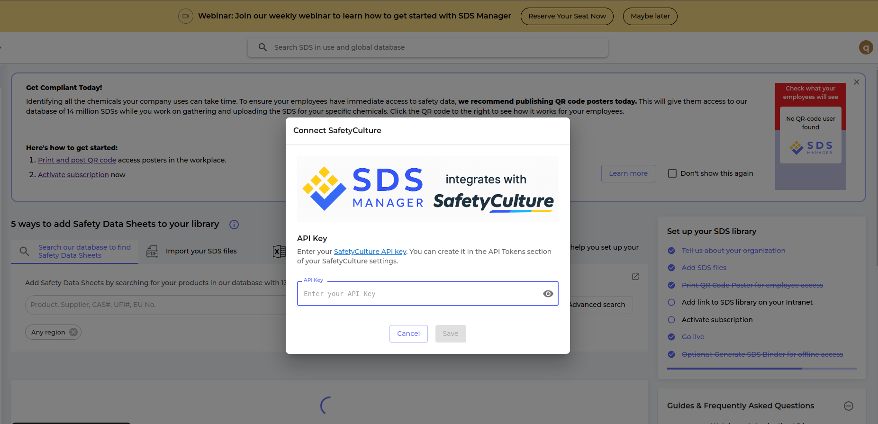Mark Add link to SDS library step
Screen dimensions: 878x424
pyautogui.click(x=671, y=302)
